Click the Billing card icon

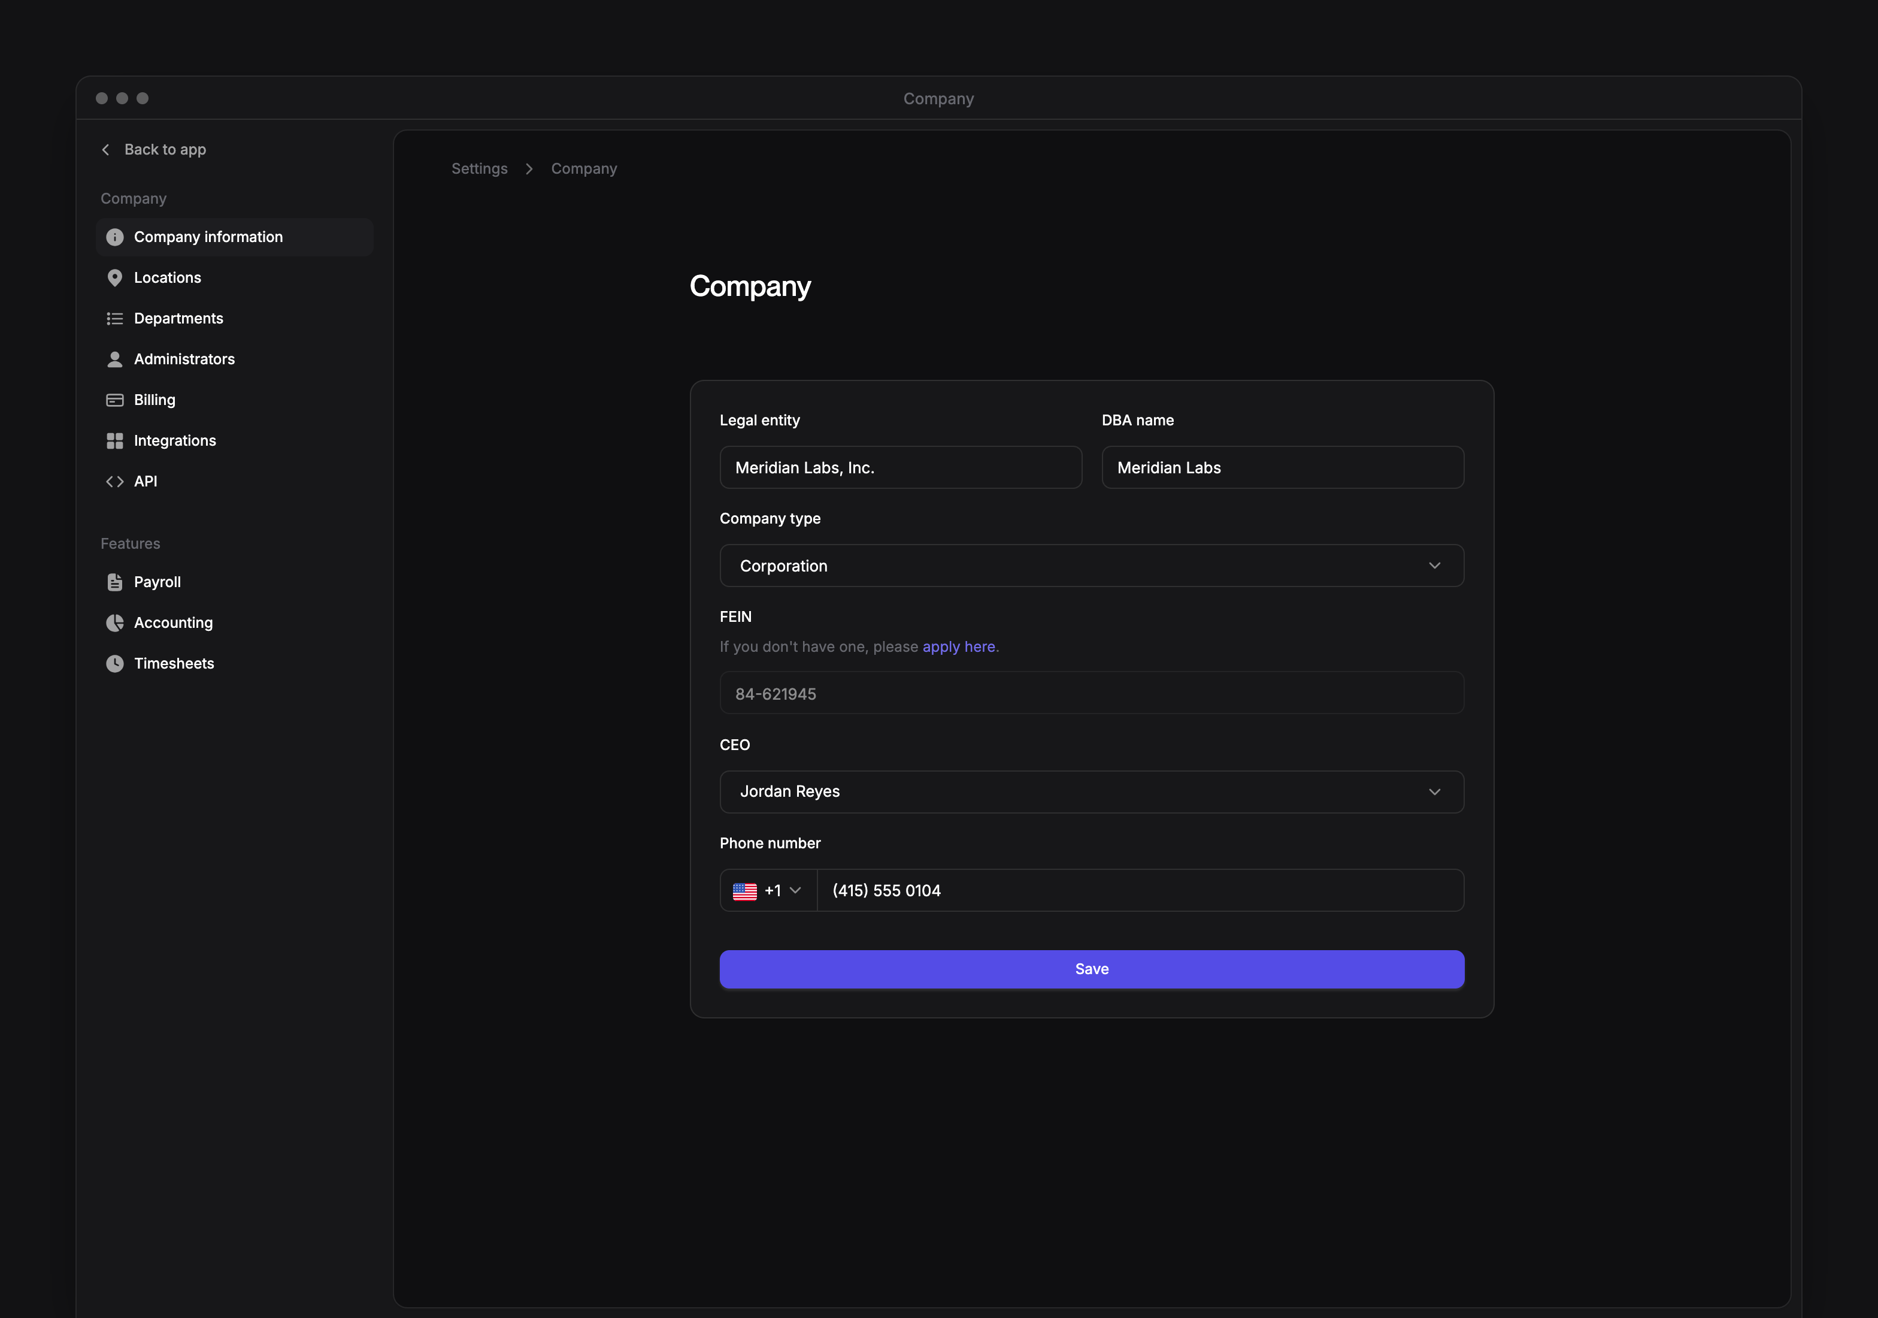(114, 400)
